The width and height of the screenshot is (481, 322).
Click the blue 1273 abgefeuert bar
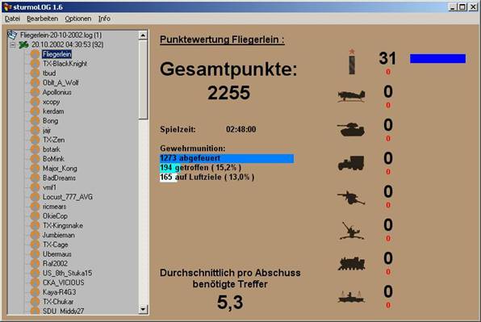pyautogui.click(x=227, y=158)
